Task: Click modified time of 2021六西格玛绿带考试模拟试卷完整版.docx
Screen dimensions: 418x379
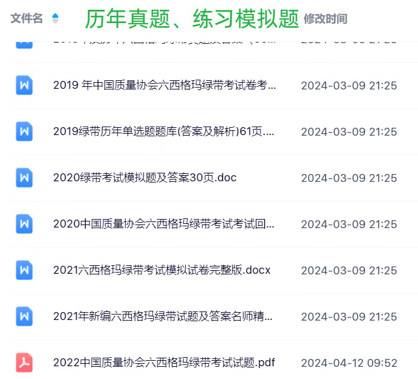Action: pyautogui.click(x=349, y=270)
